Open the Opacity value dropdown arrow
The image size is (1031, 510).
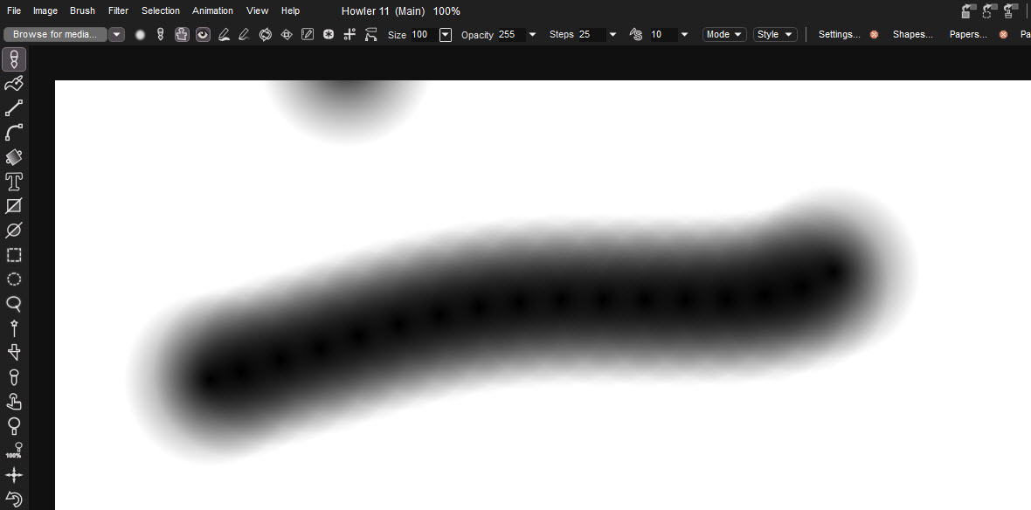[x=532, y=35]
